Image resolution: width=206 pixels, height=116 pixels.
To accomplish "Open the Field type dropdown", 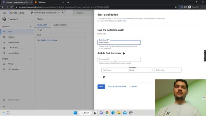I will pyautogui.click(x=141, y=70).
